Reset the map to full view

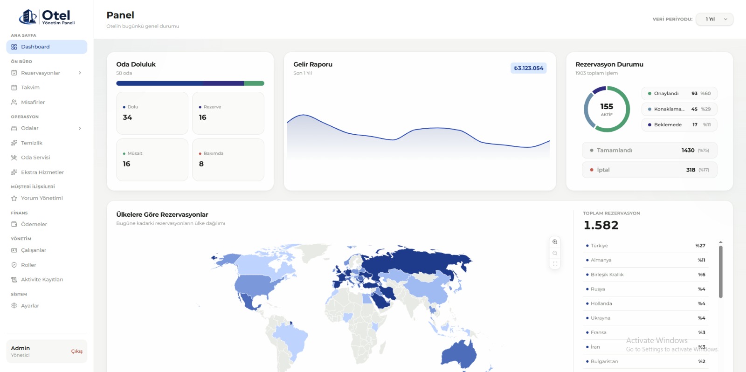pyautogui.click(x=555, y=264)
